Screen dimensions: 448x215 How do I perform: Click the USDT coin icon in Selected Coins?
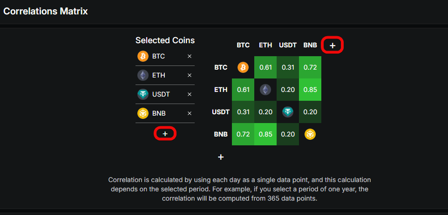[x=143, y=94]
